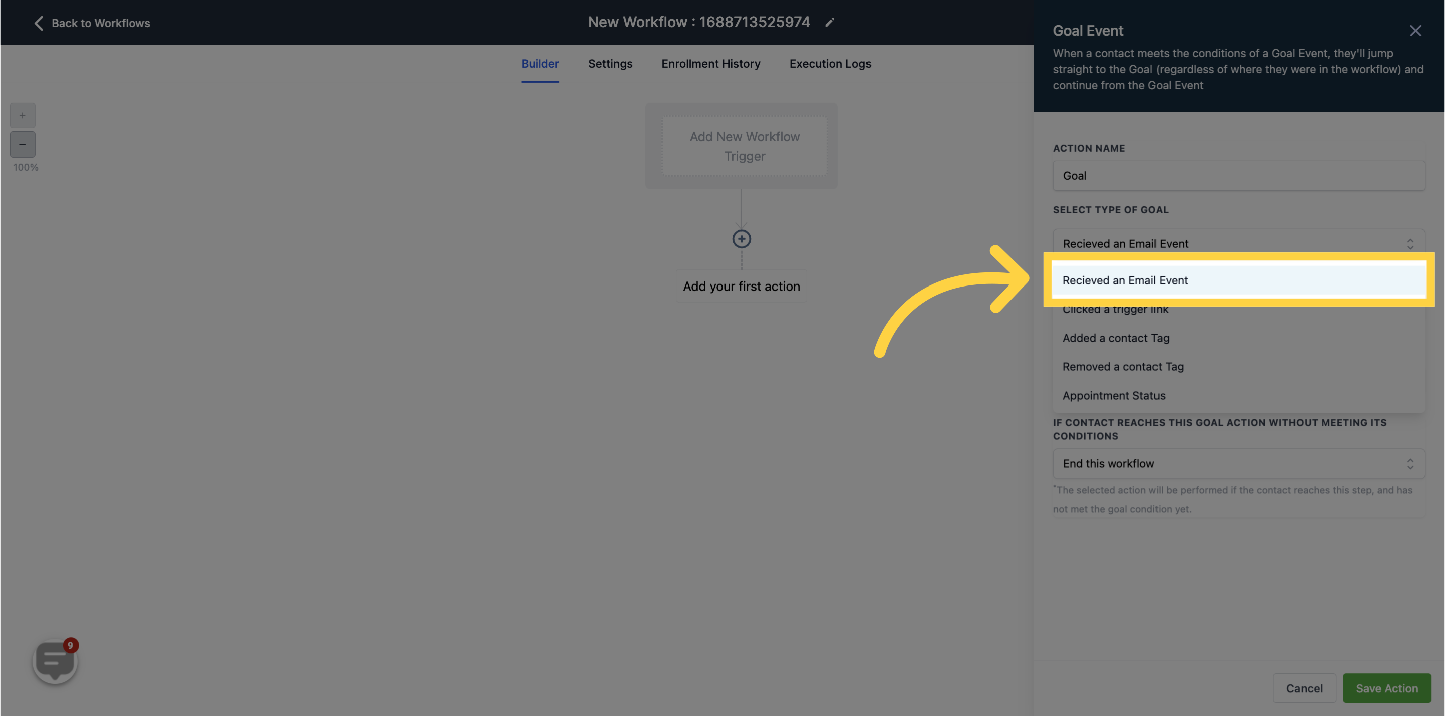Click the plus action node connector
The width and height of the screenshot is (1445, 716).
point(742,239)
